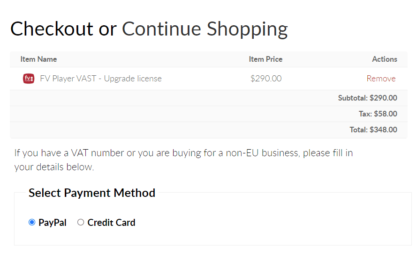Image resolution: width=417 pixels, height=260 pixels.
Task: Click the $290.00 item price cell
Action: coord(266,79)
